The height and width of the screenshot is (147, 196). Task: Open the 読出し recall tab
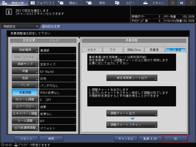[x=70, y=3]
